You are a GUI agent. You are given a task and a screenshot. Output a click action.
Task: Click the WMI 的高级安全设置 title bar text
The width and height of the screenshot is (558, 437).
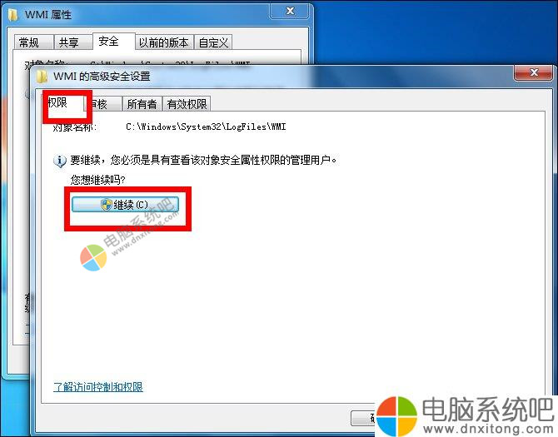point(102,76)
